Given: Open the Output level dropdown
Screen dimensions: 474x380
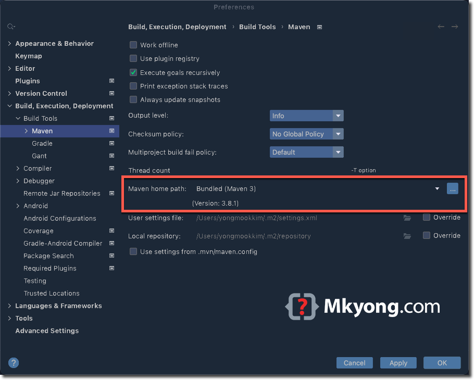Looking at the screenshot, I should (306, 116).
